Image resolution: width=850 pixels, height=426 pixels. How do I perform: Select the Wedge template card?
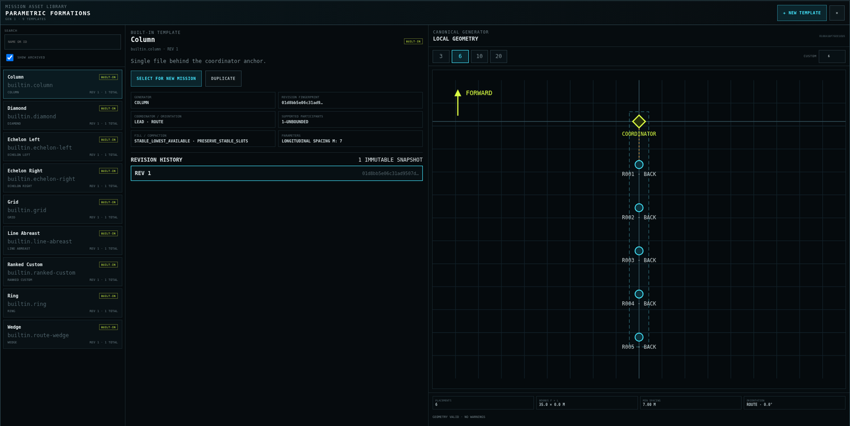[x=63, y=334]
